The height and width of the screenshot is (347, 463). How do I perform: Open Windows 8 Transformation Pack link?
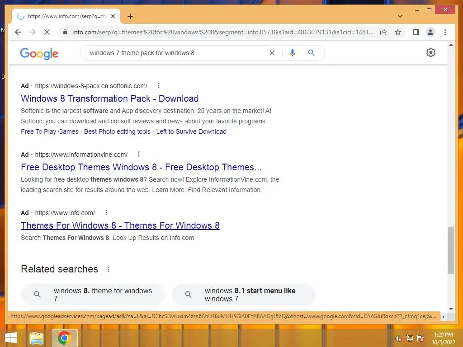tap(109, 98)
